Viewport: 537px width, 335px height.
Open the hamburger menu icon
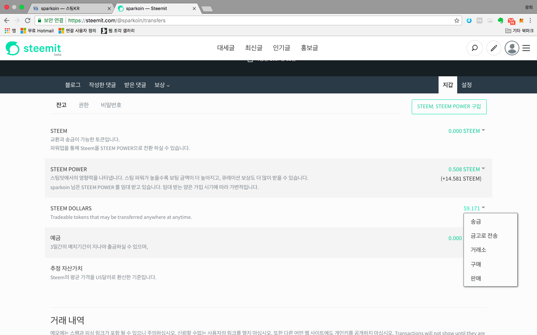[x=526, y=48]
